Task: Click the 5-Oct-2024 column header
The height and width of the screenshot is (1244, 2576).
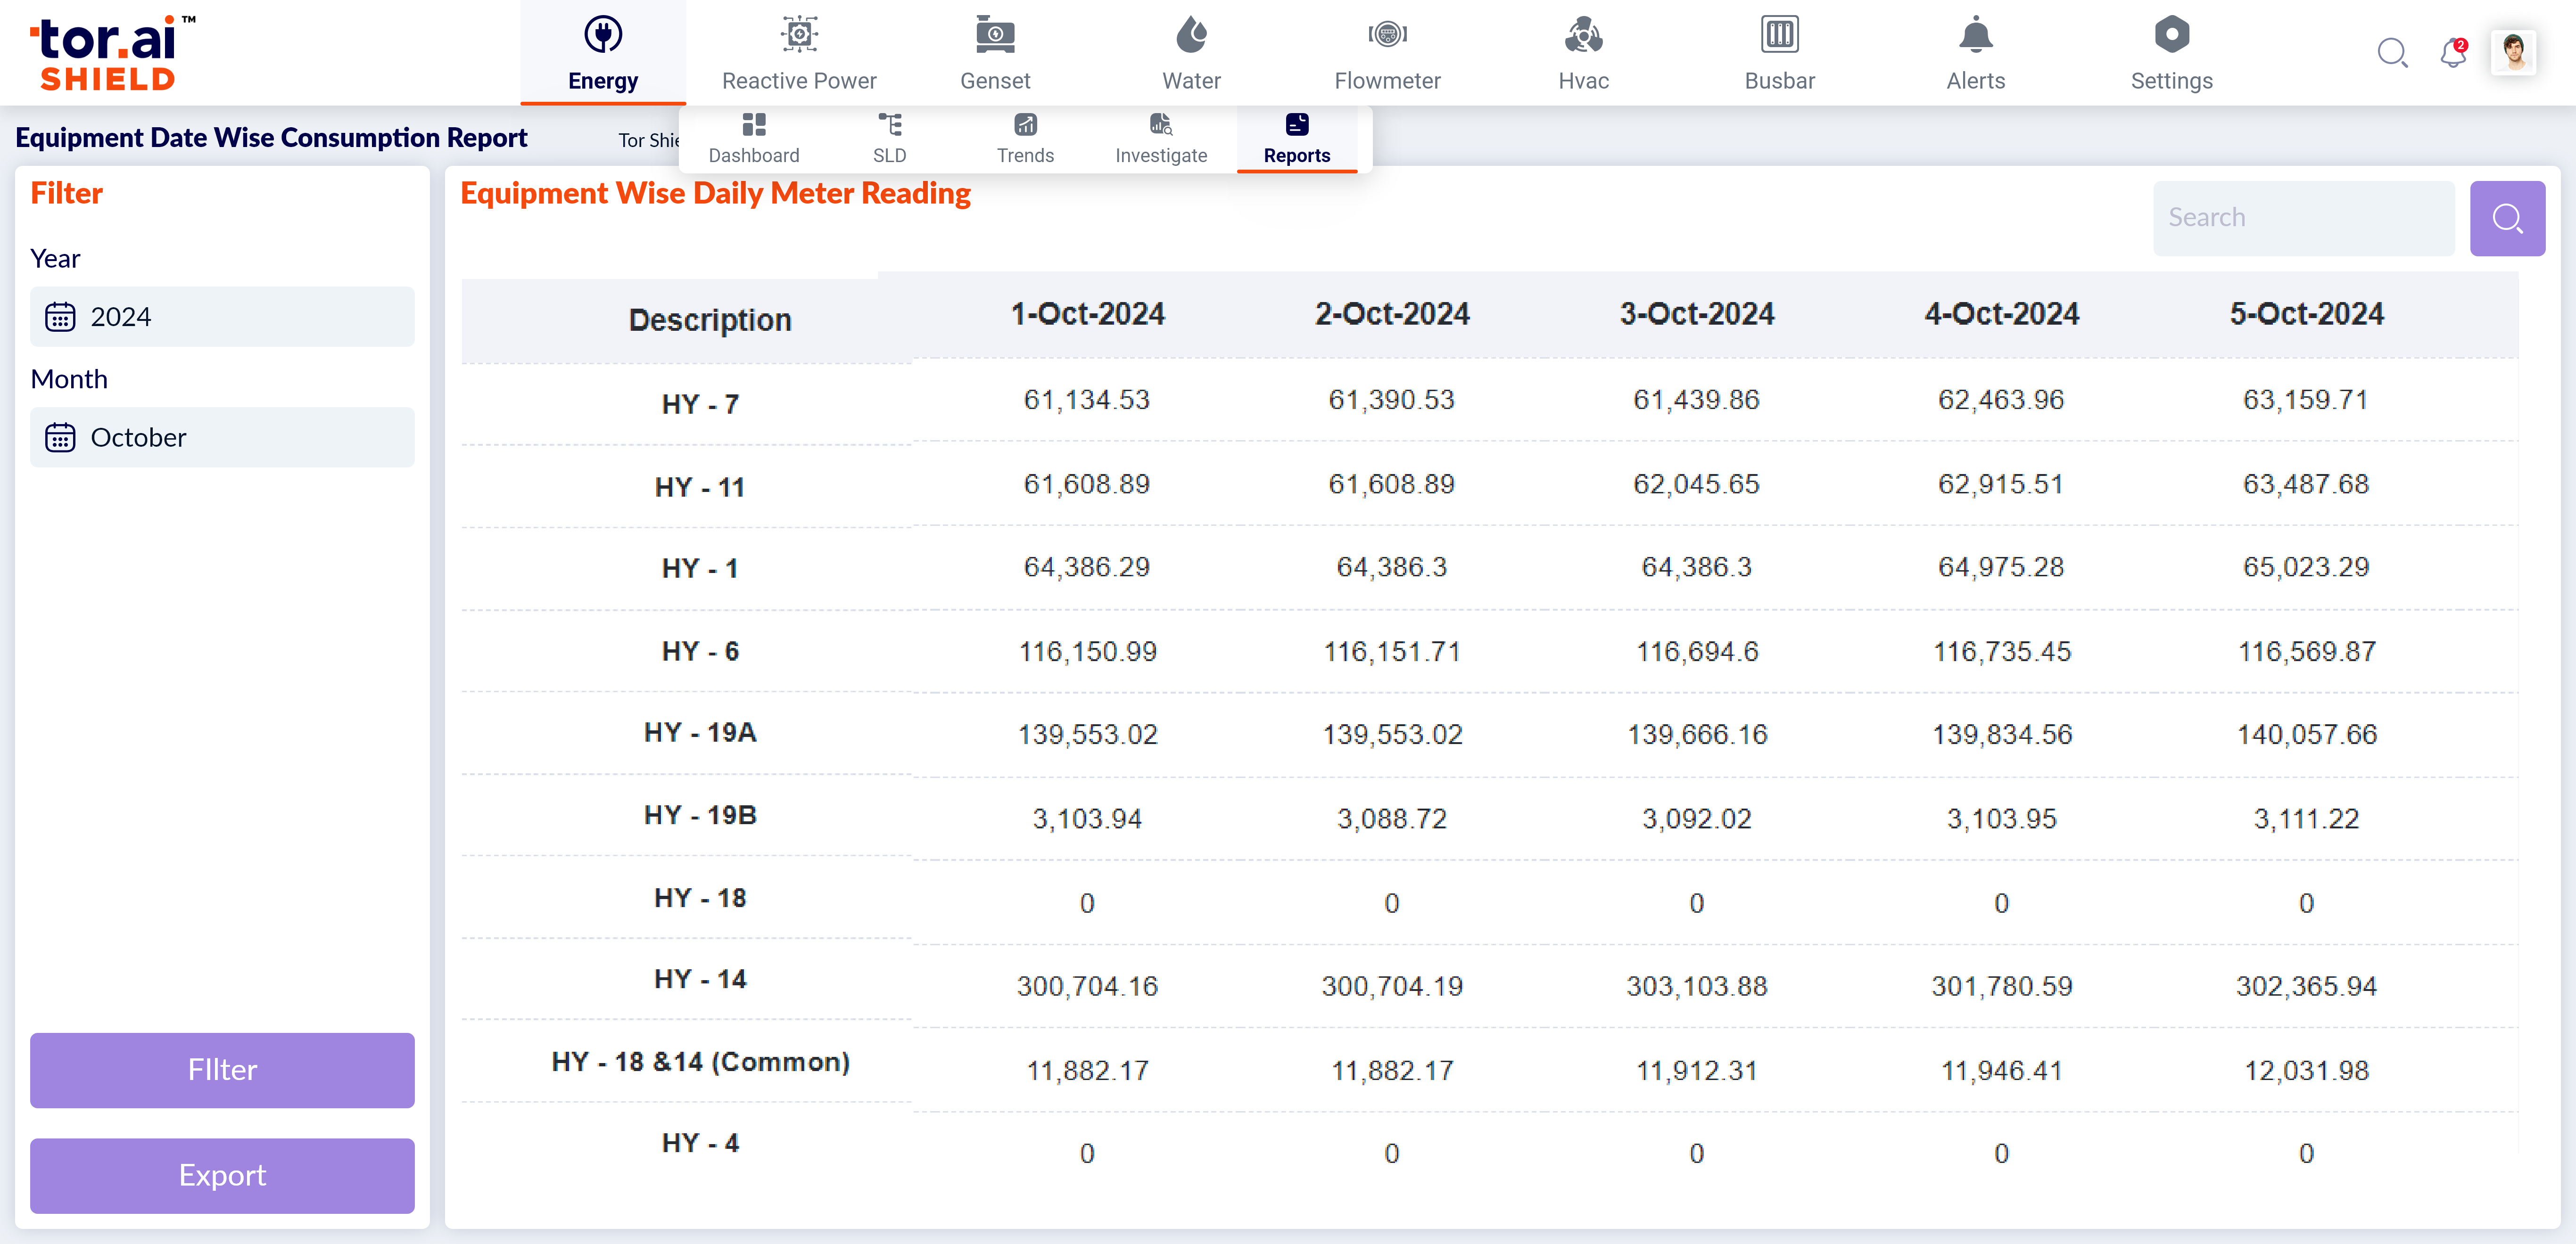Action: click(2306, 314)
